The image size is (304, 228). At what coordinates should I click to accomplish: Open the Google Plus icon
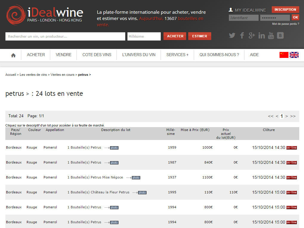click(252, 36)
